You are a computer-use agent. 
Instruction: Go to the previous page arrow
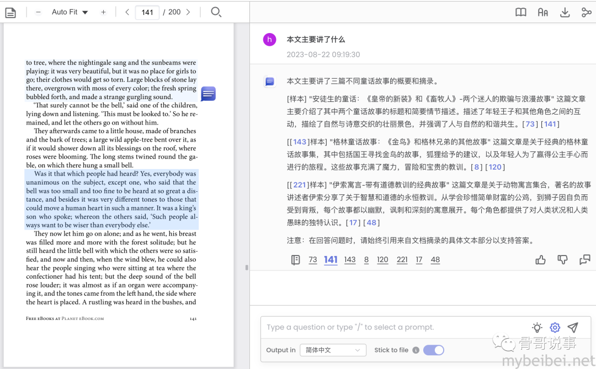(127, 12)
